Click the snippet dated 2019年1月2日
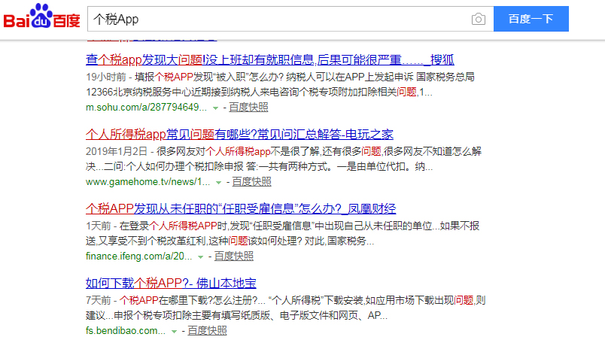 coord(284,159)
